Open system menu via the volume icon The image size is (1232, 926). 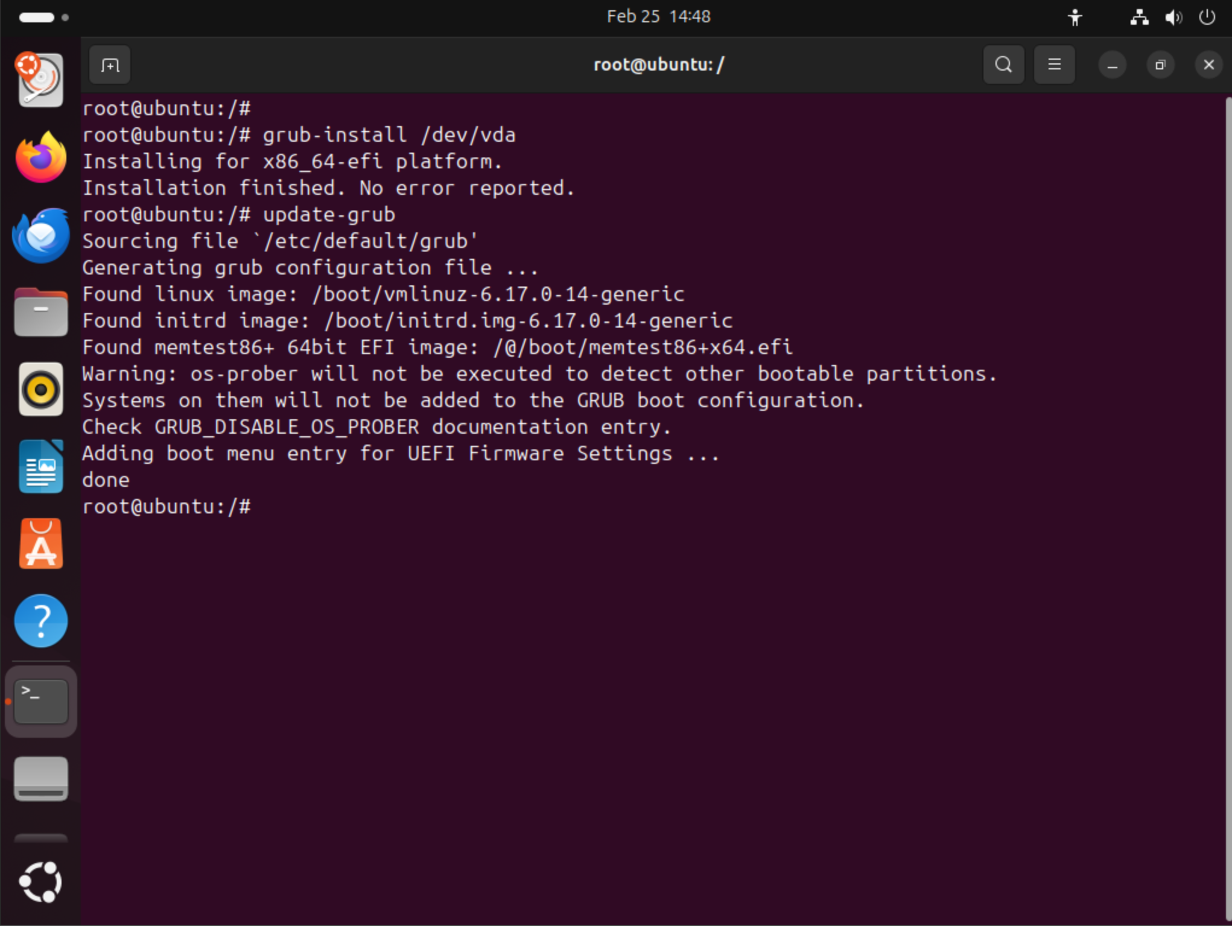[x=1173, y=17]
